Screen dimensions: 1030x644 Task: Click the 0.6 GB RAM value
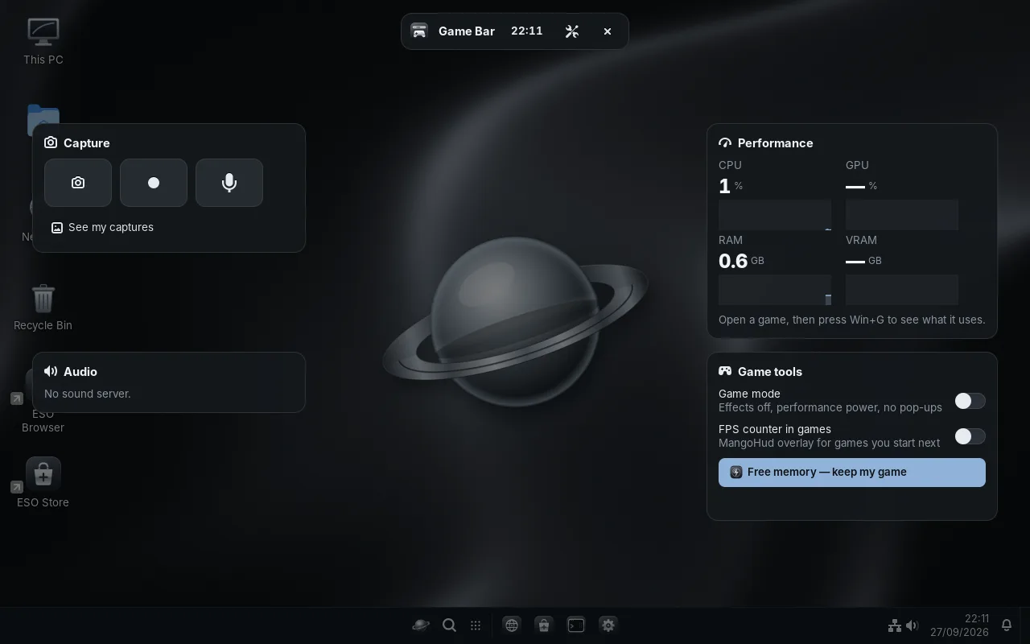741,261
